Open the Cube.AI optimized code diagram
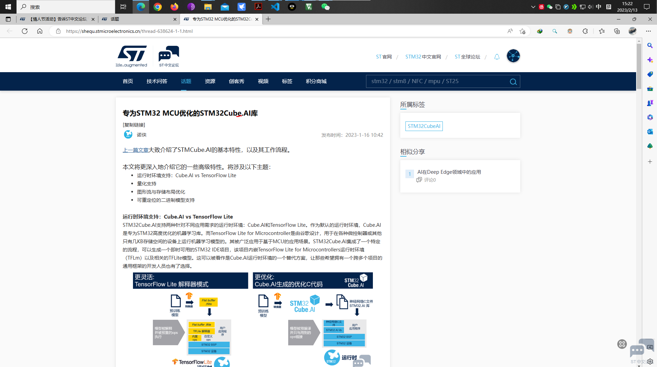The height and width of the screenshot is (367, 657). tap(313, 319)
